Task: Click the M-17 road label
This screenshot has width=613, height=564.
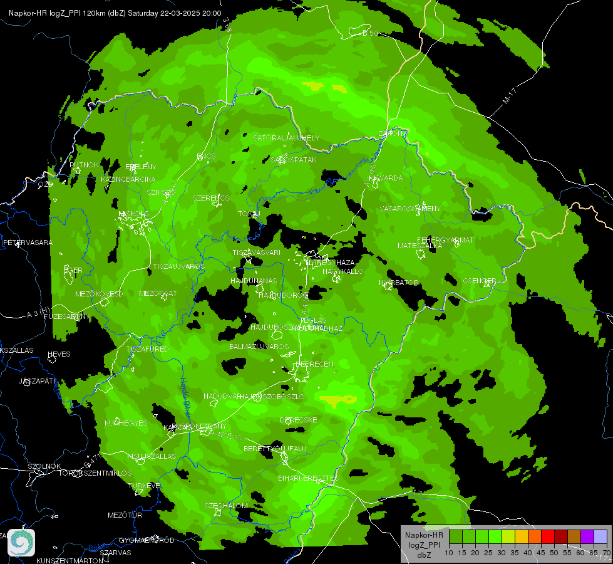Action: [510, 96]
